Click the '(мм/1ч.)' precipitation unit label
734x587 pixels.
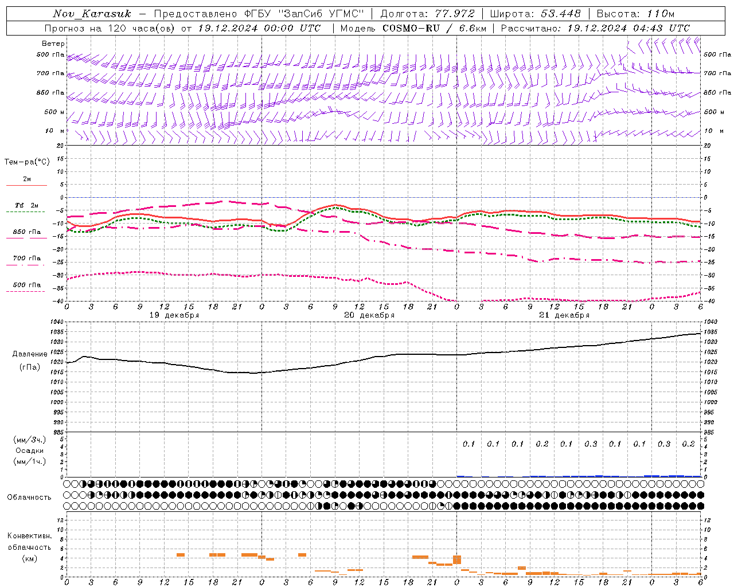tap(30, 461)
